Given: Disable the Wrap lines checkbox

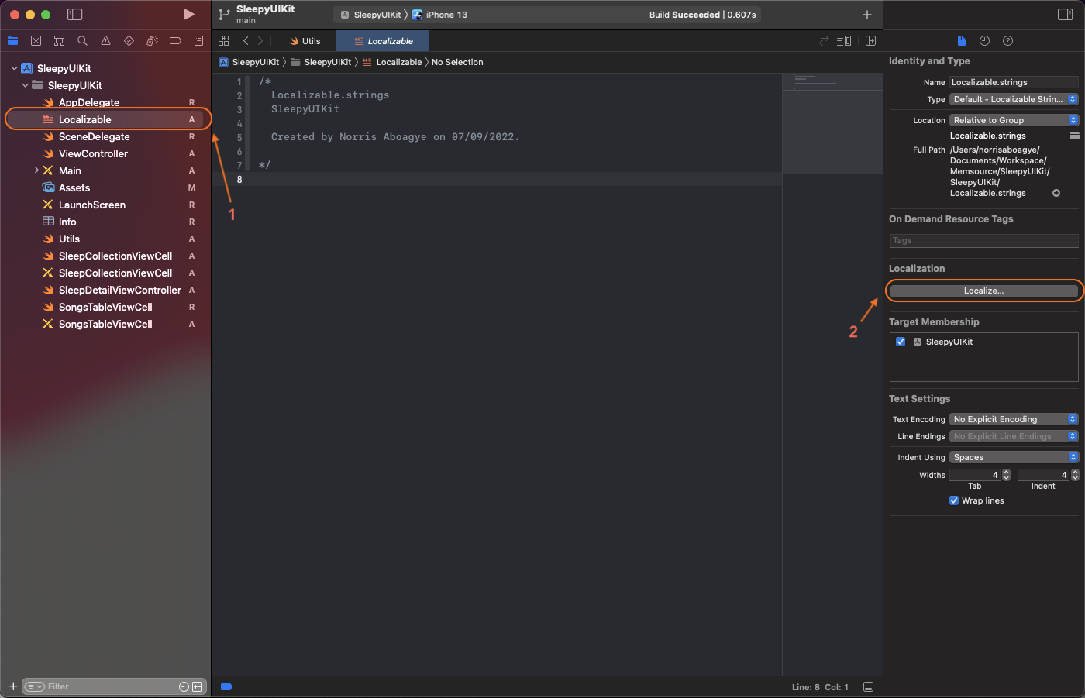Looking at the screenshot, I should point(954,500).
